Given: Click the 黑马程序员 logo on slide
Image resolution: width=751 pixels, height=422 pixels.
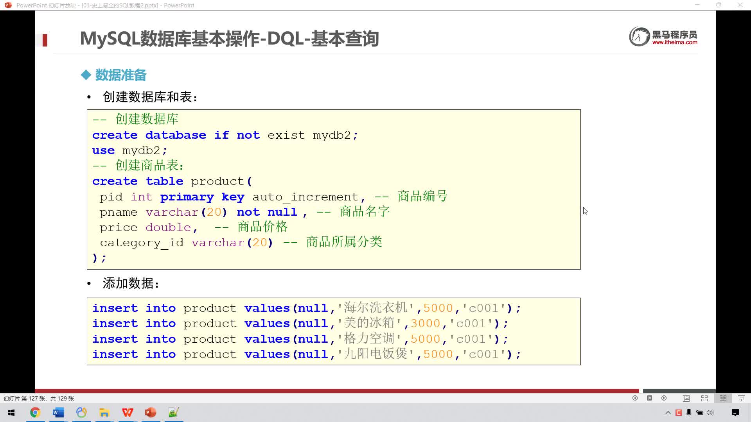Looking at the screenshot, I should tap(663, 36).
